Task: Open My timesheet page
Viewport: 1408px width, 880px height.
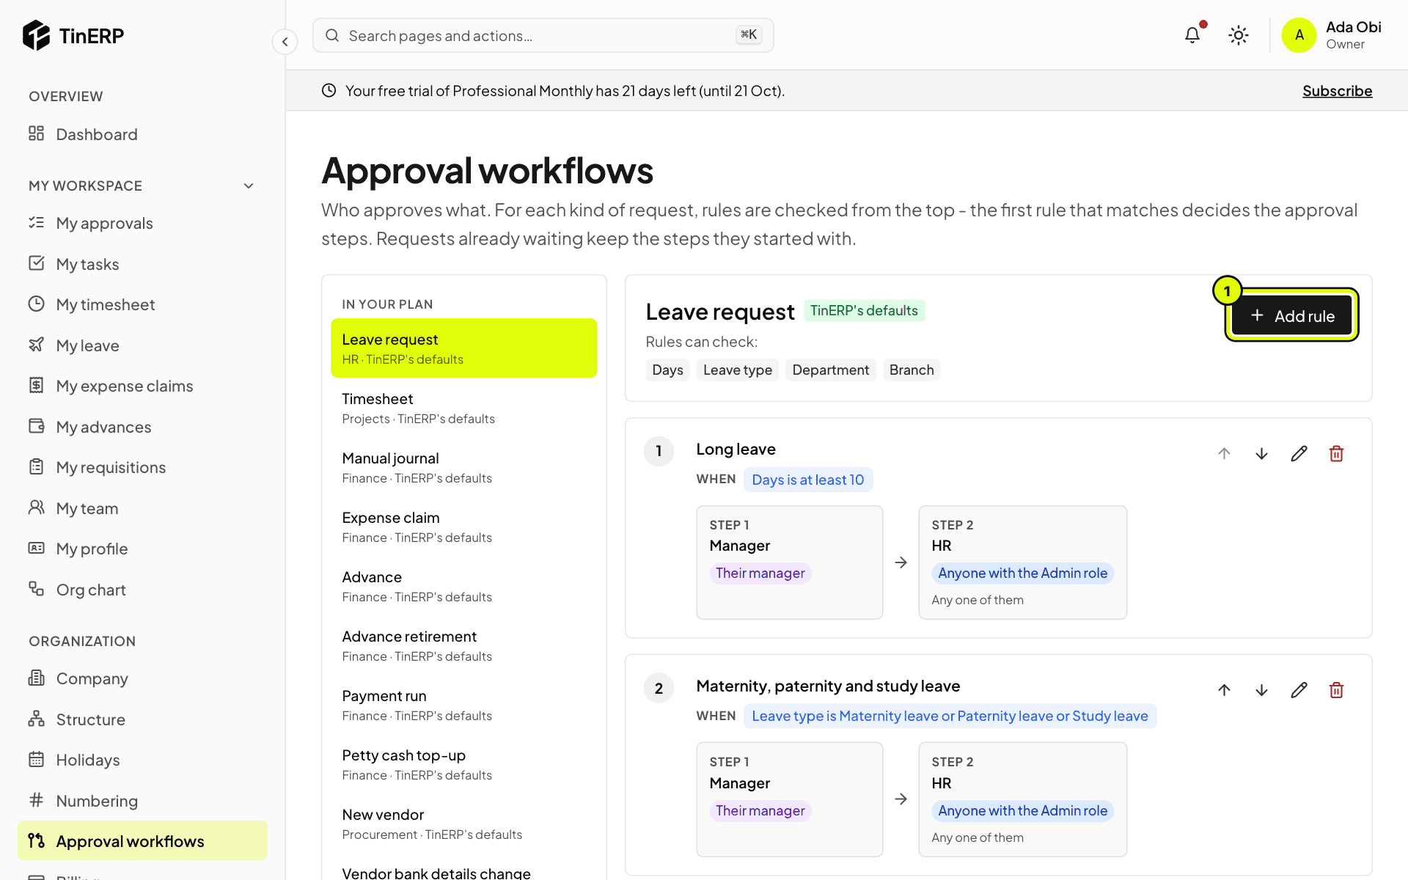Action: (142, 304)
